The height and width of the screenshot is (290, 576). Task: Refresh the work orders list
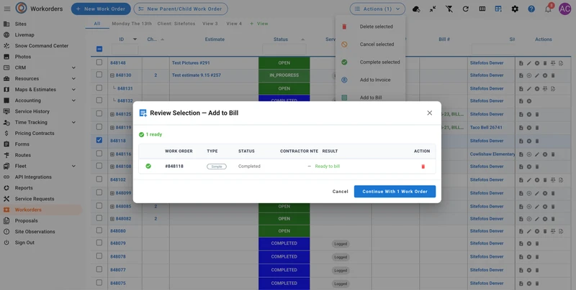[465, 9]
